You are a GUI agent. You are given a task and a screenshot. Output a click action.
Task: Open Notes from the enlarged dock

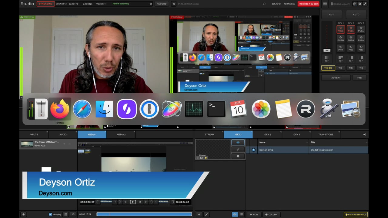point(283,109)
